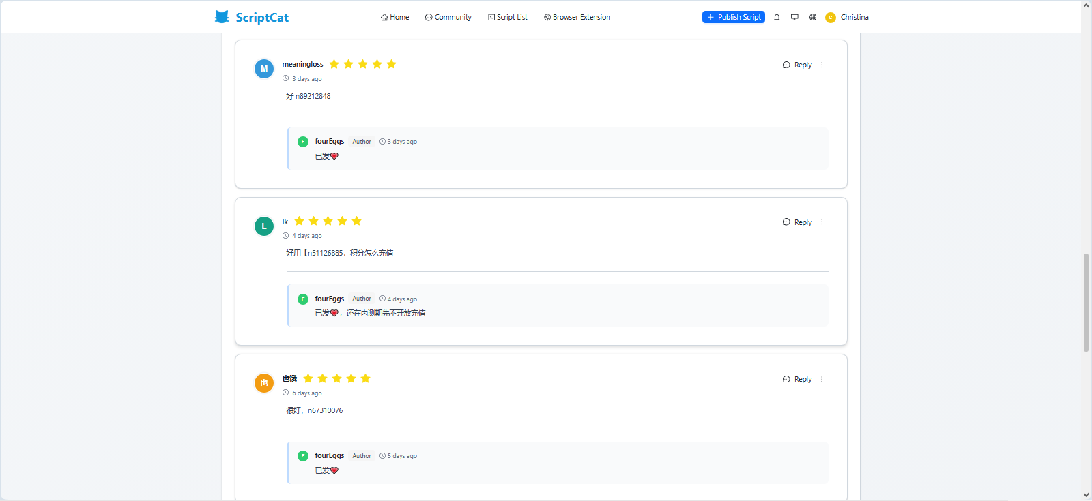This screenshot has height=501, width=1092.
Task: Click meaningloss's blue M avatar
Action: pos(264,69)
